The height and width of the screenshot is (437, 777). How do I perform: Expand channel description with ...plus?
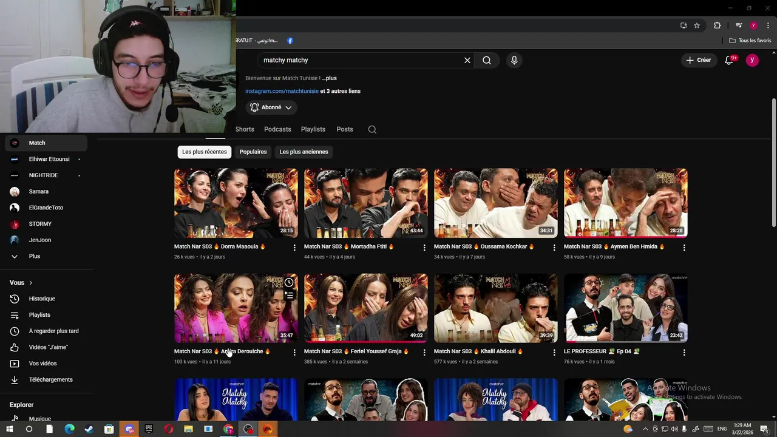330,78
